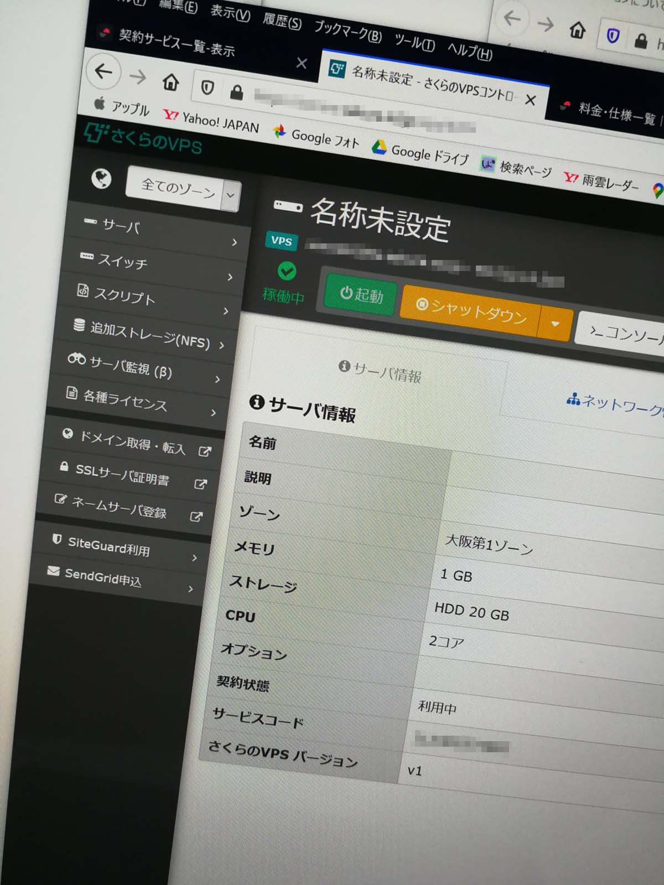Expand サーバ監視 (β) chevron
This screenshot has height=885, width=664.
(x=217, y=379)
